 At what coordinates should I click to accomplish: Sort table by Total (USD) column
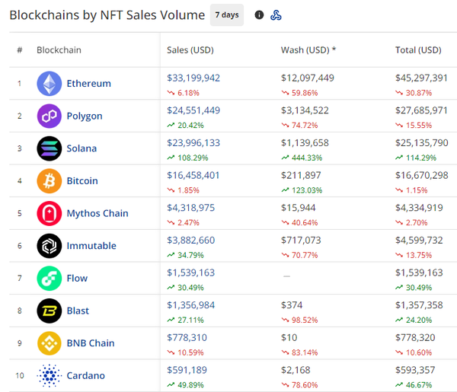pos(418,50)
